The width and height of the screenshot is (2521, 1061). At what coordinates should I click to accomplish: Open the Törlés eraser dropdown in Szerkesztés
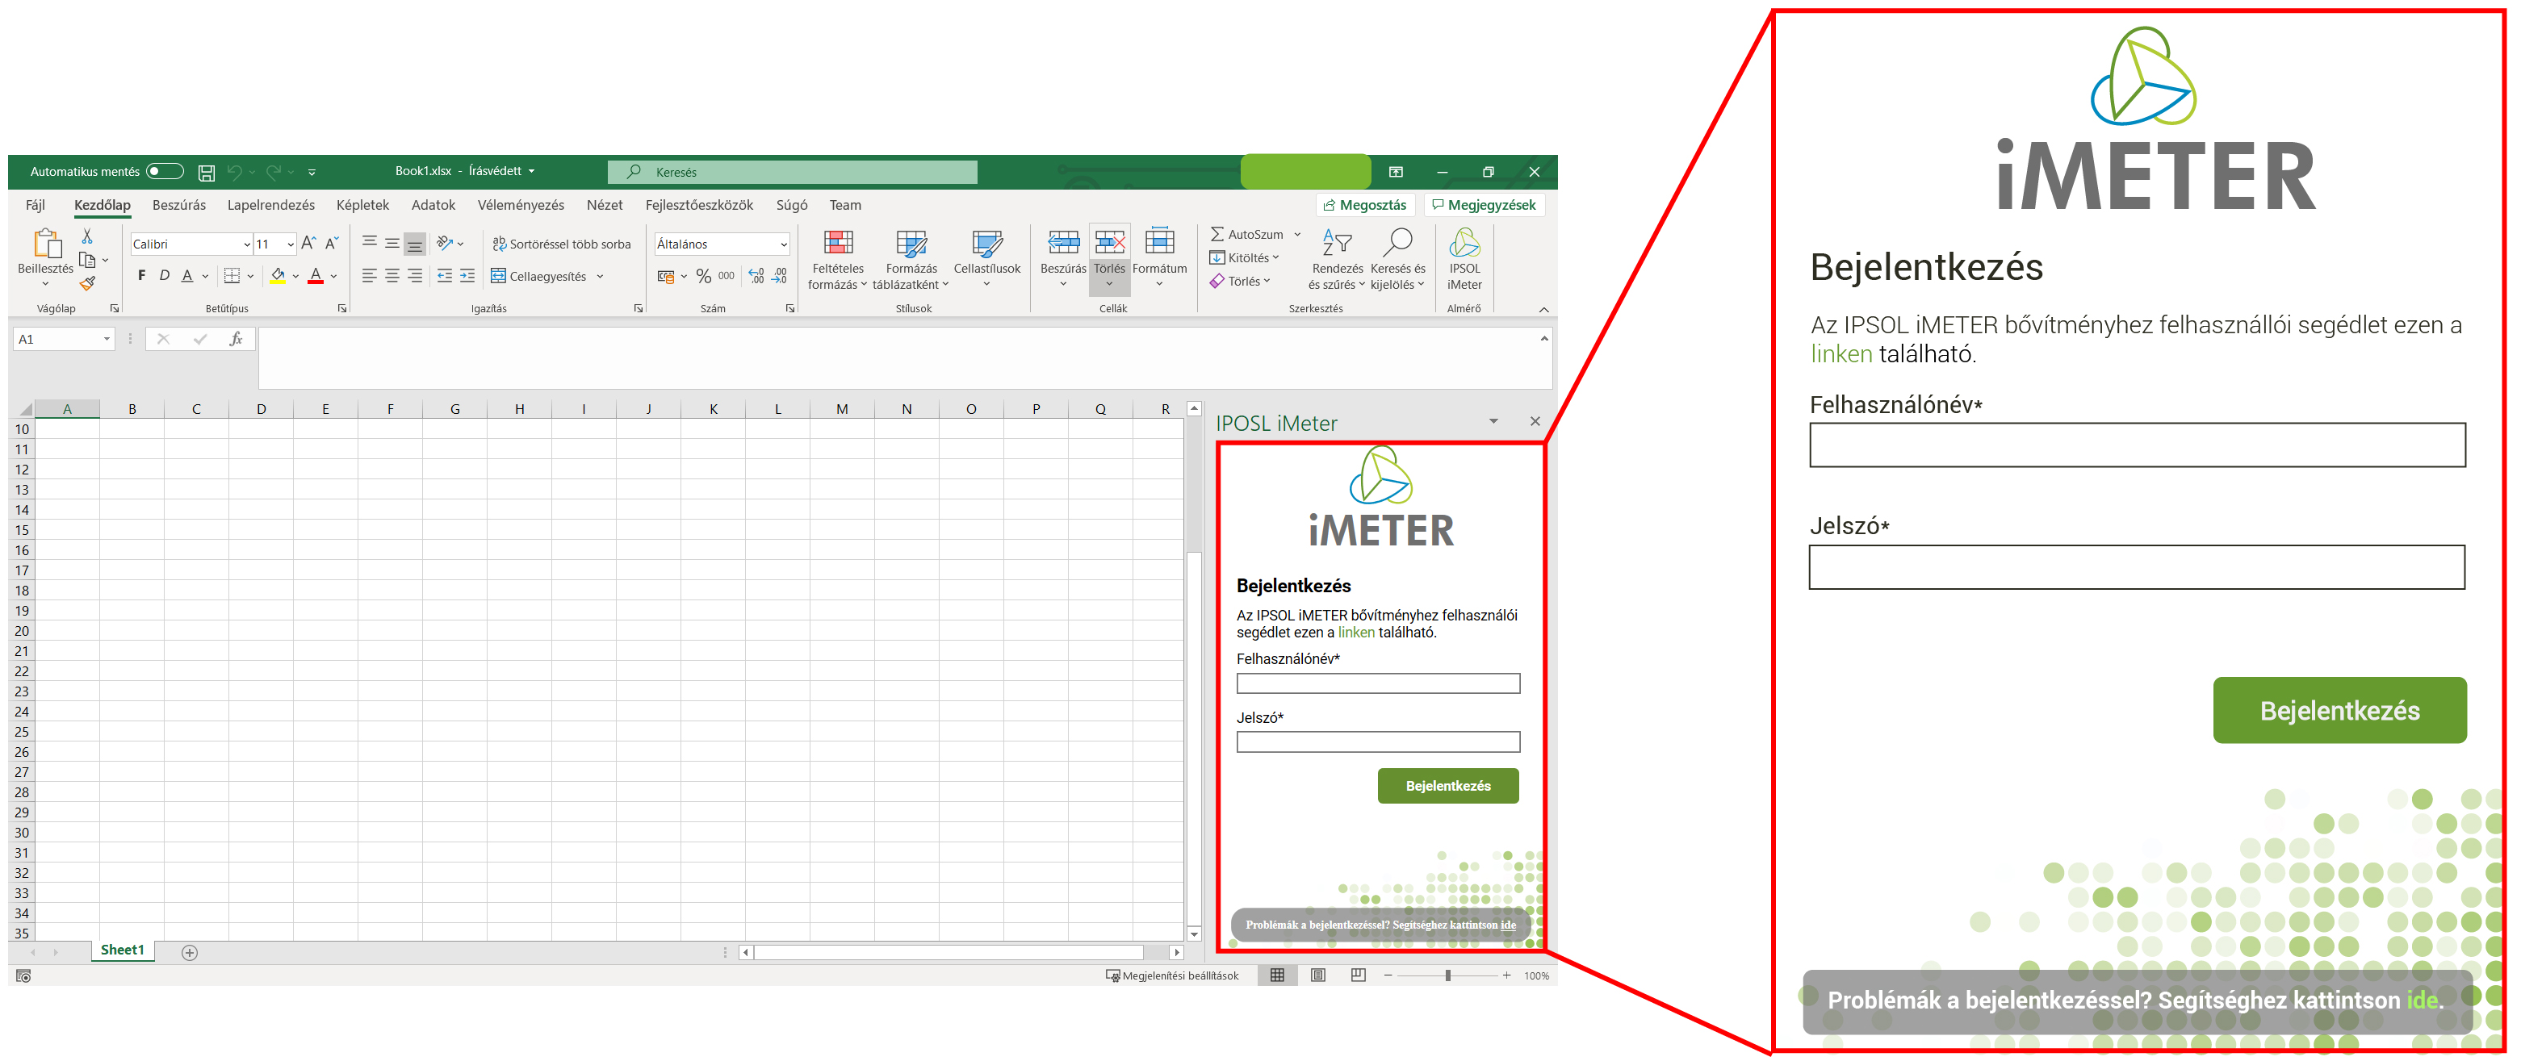pos(1240,282)
